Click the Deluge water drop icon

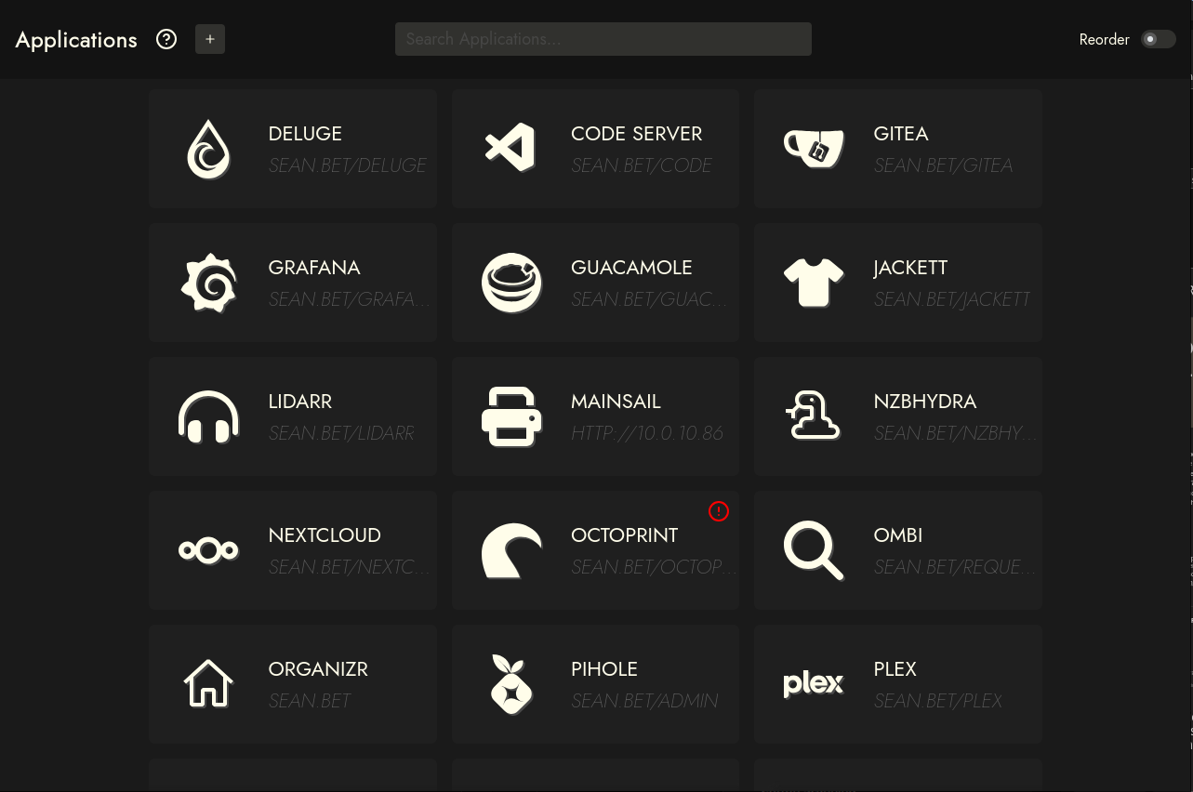pos(208,149)
